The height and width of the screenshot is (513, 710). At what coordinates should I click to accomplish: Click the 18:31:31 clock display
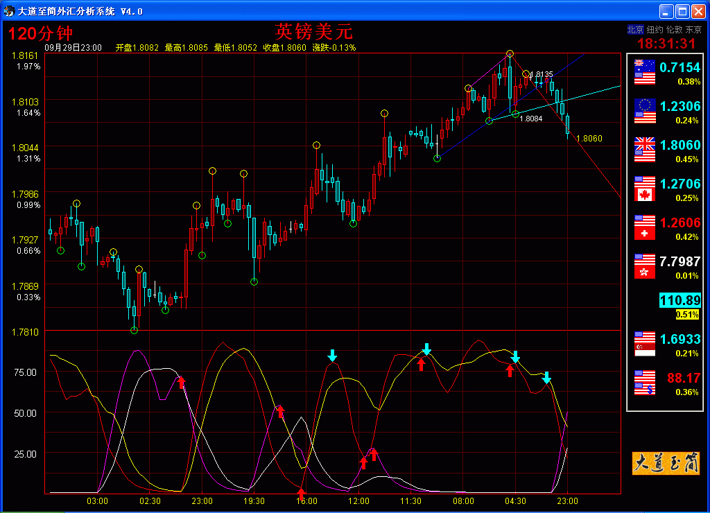(x=666, y=43)
